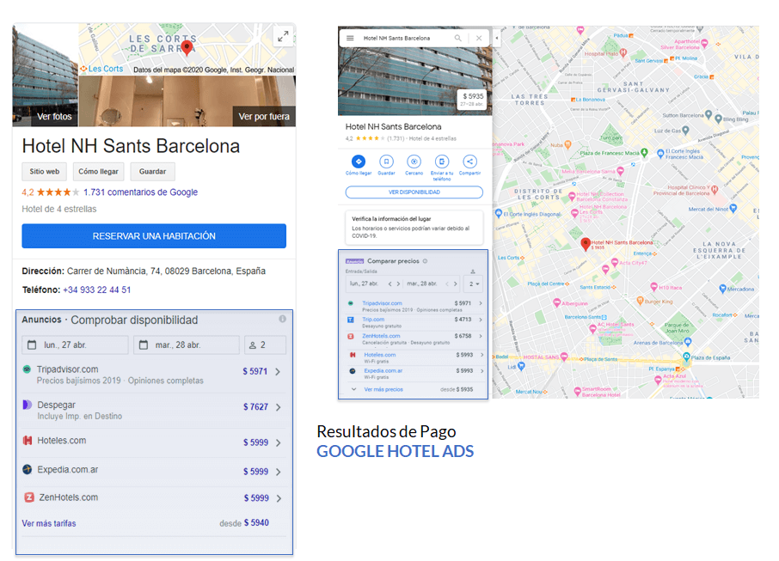Image resolution: width=779 pixels, height=561 pixels.
Task: Click the chevron on the Hoteles.com row in Anuncios
Action: coord(279,442)
